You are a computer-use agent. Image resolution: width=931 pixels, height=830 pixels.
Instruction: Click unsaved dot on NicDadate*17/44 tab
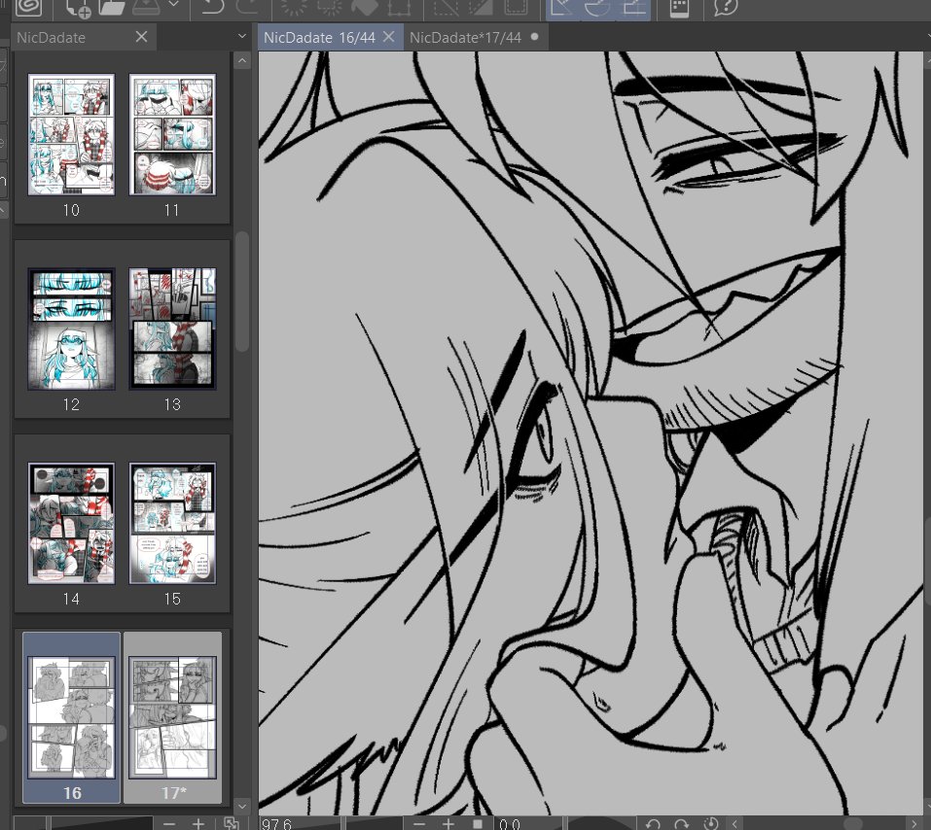(534, 37)
